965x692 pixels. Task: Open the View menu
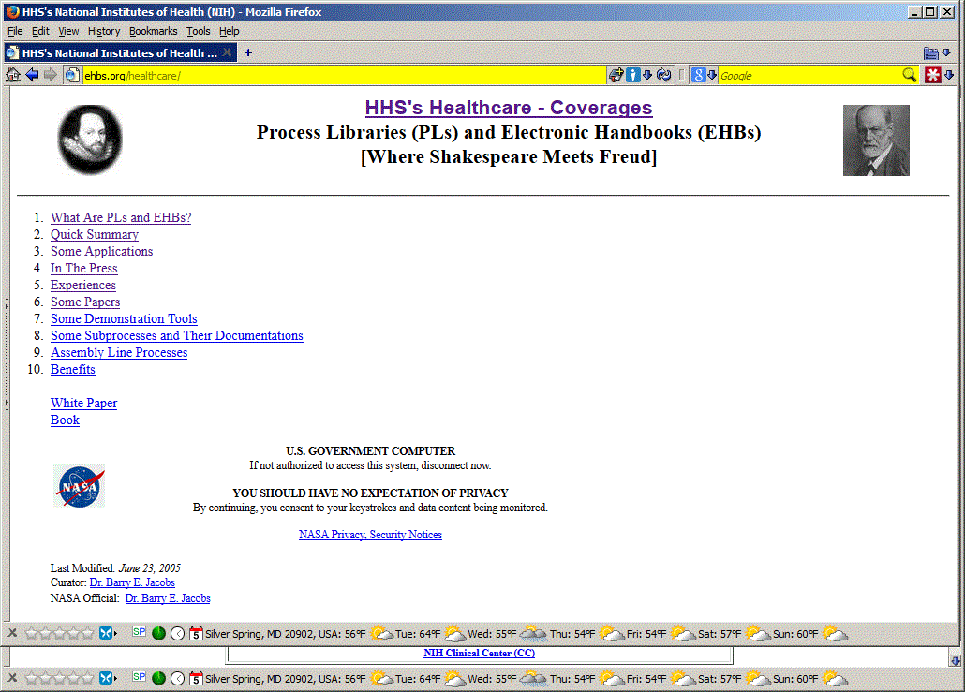[x=68, y=31]
